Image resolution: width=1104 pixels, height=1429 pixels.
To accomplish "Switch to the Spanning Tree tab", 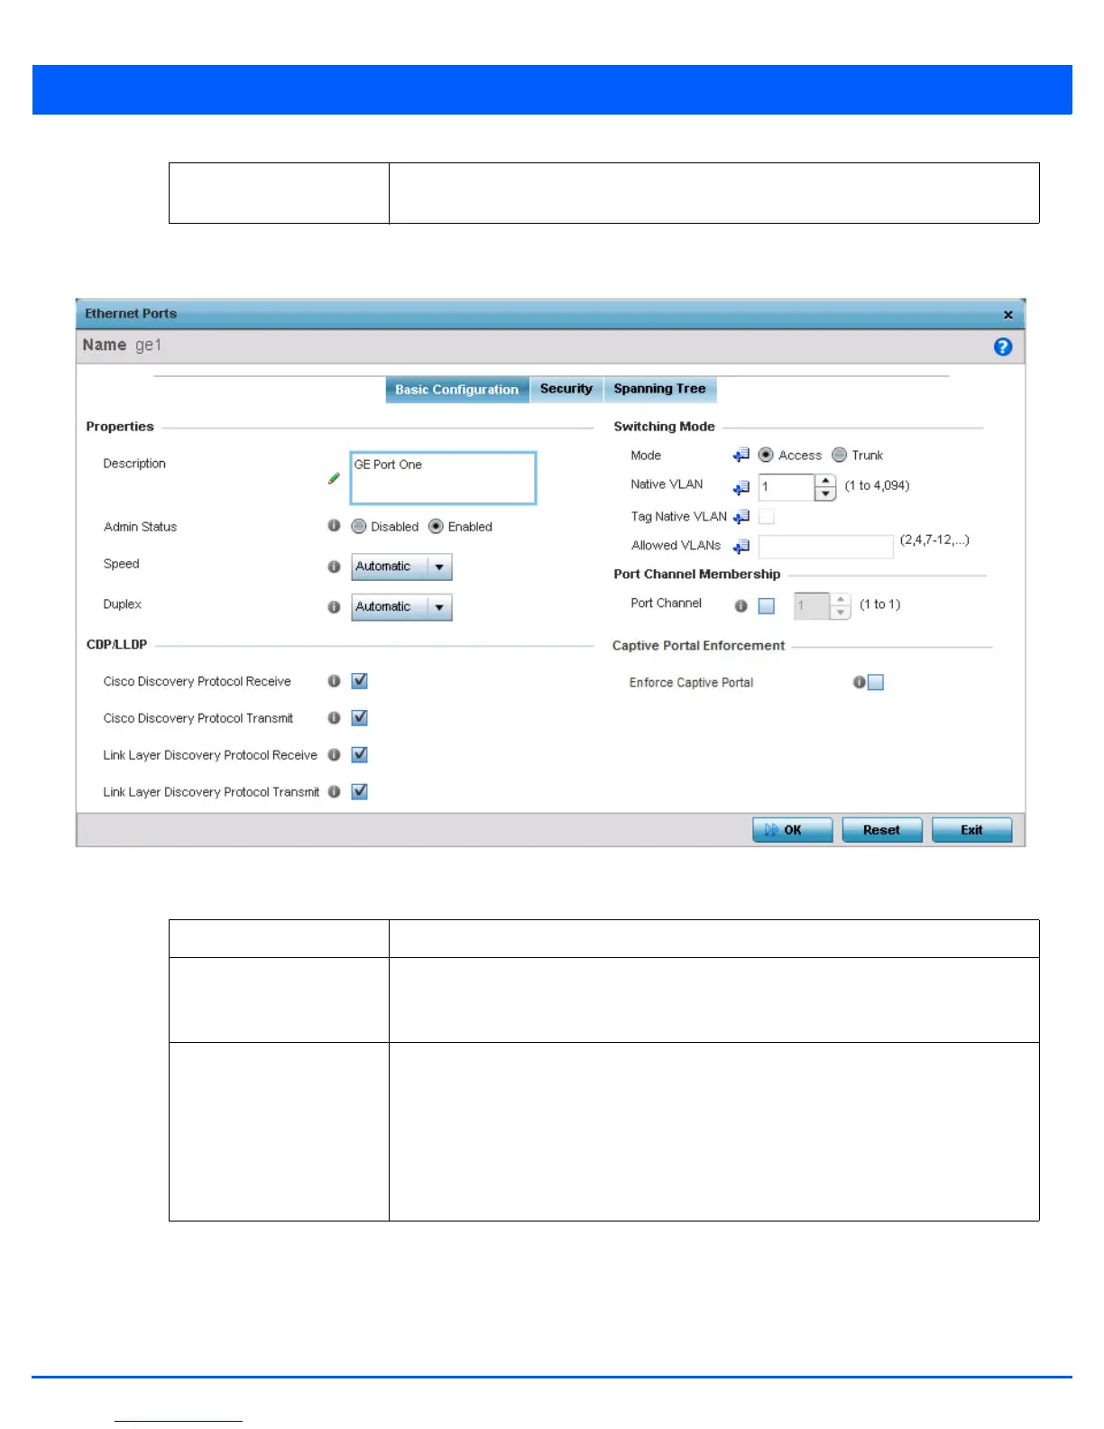I will click(x=660, y=389).
